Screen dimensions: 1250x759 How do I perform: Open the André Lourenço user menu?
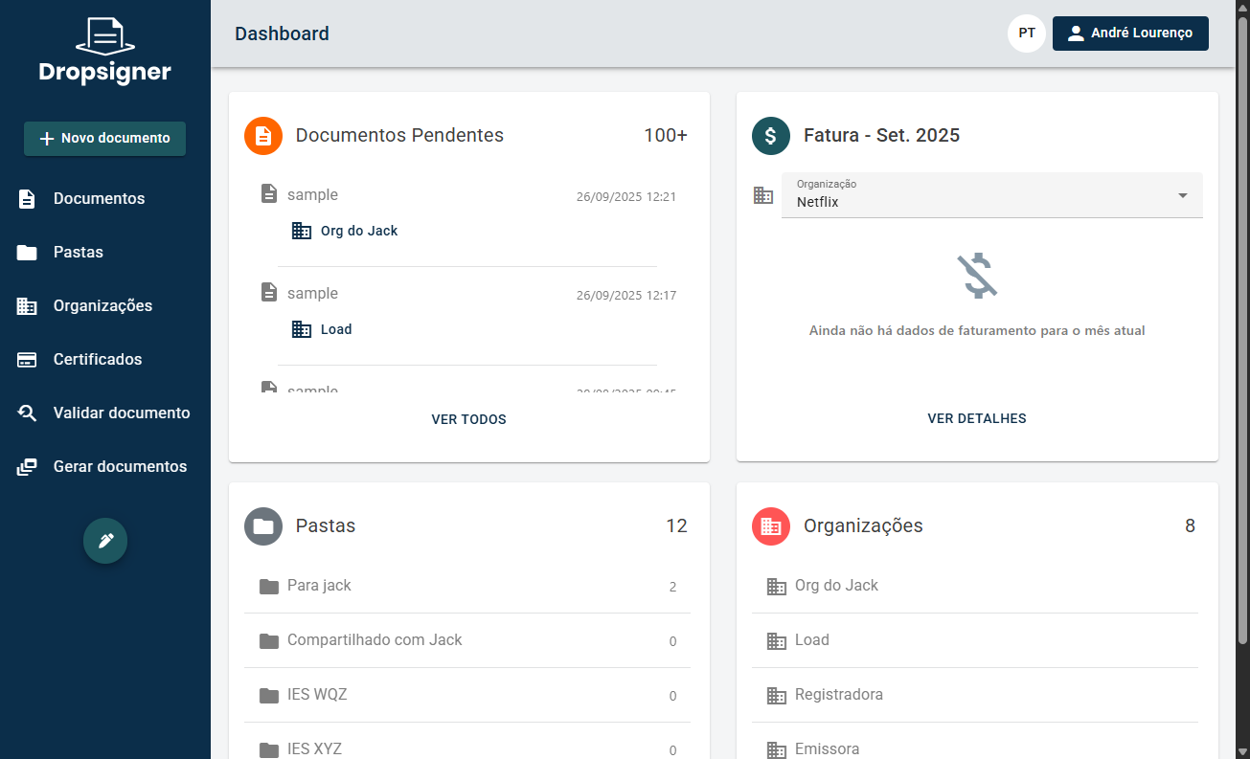click(x=1130, y=33)
